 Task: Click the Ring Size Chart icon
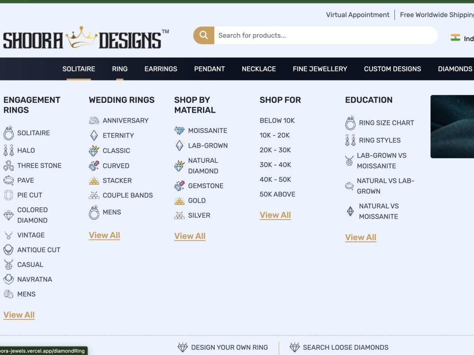point(350,123)
